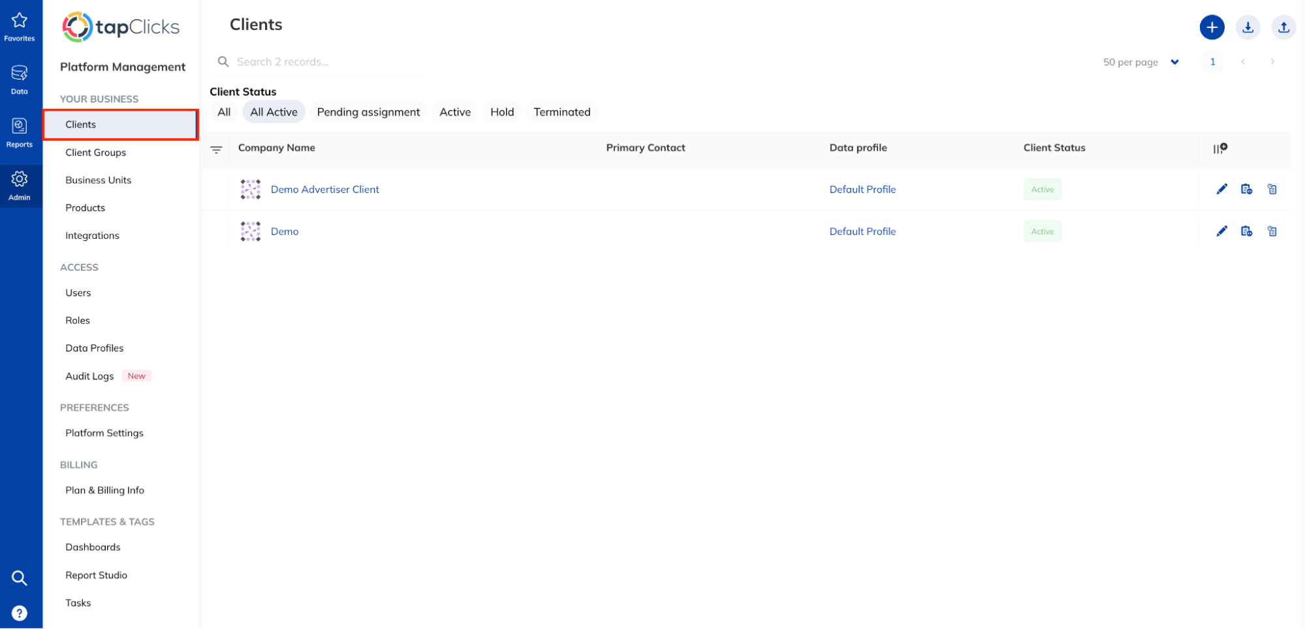Click the next page arrow
The width and height of the screenshot is (1305, 629).
(x=1272, y=62)
